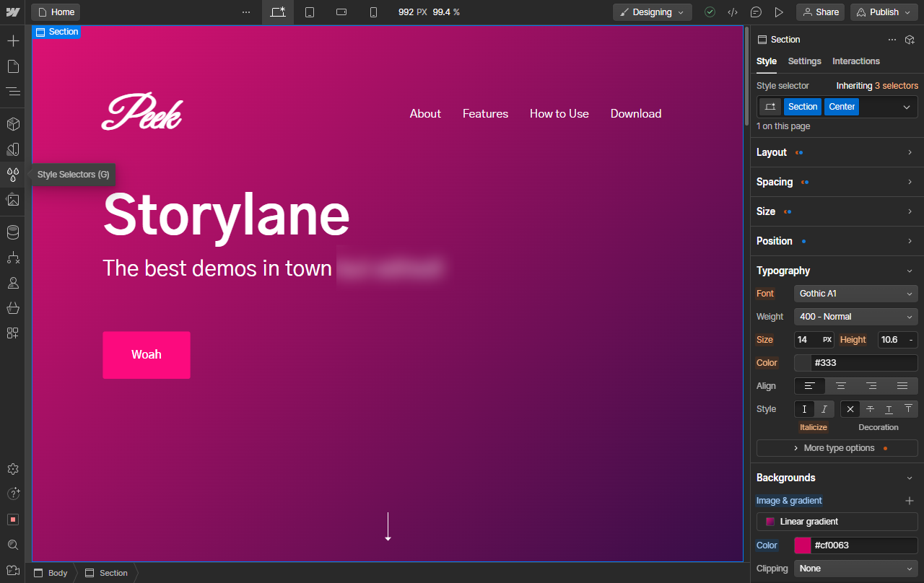924x583 pixels.
Task: Open the Pages panel icon
Action: coord(13,66)
